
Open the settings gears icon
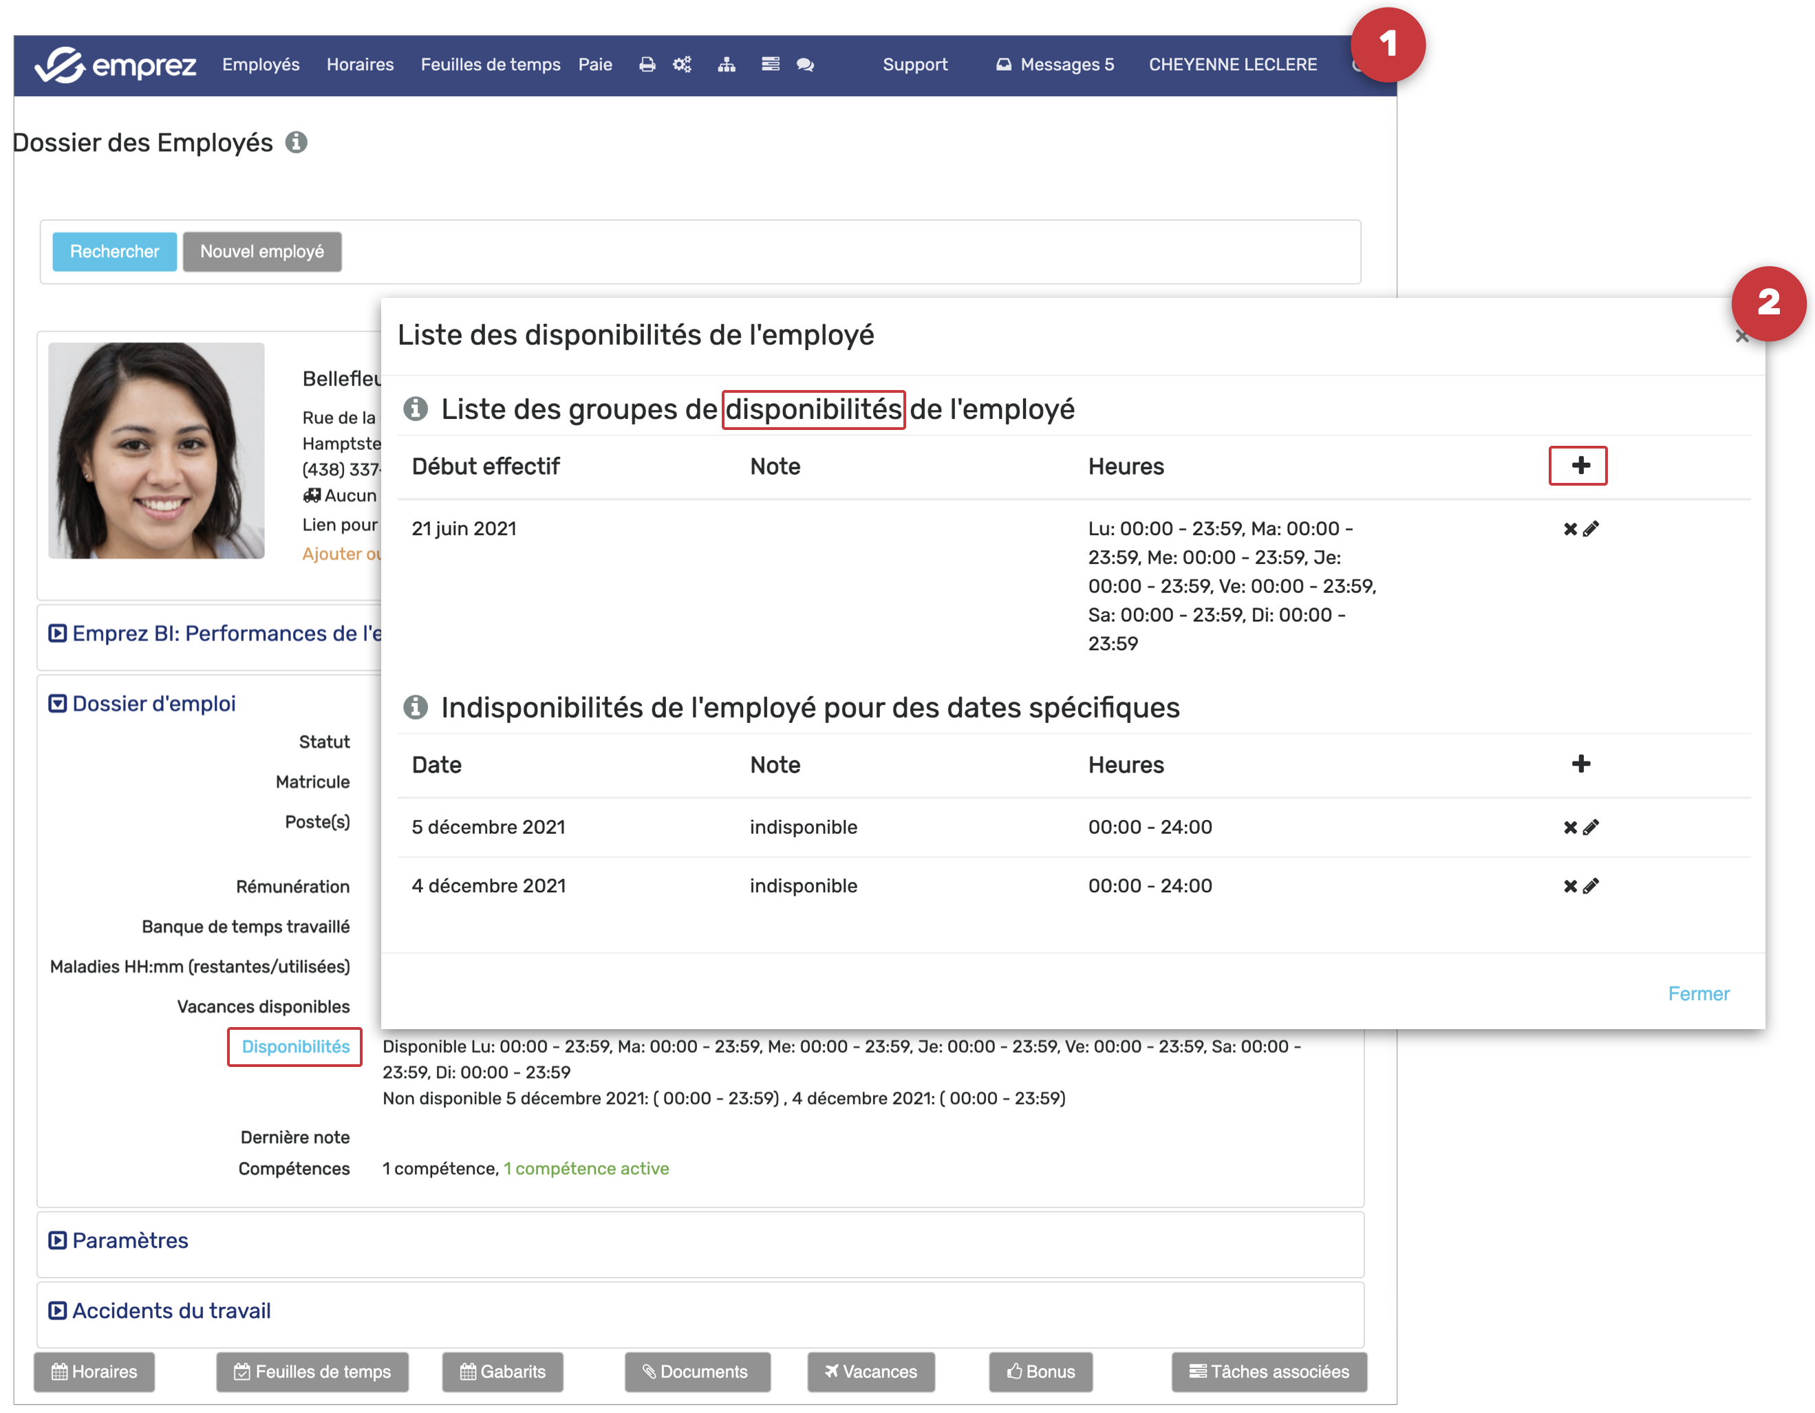[683, 65]
